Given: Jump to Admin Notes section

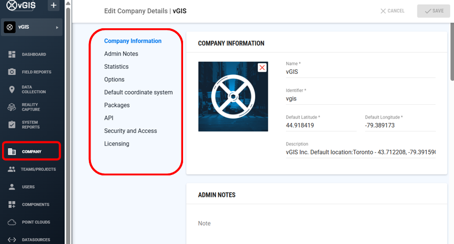Looking at the screenshot, I should [x=121, y=53].
